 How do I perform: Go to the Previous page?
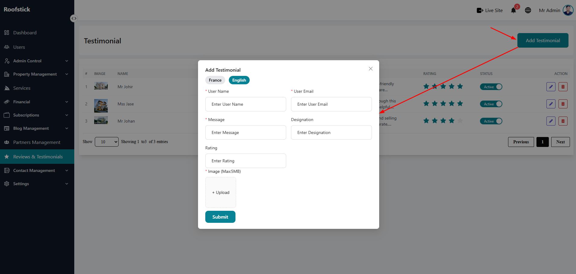(521, 142)
